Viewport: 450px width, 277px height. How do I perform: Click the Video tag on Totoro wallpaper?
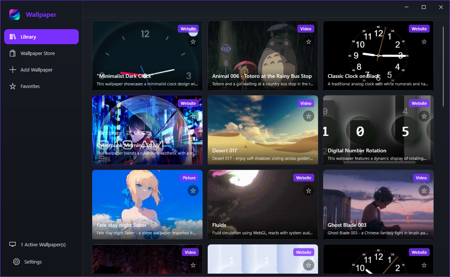pos(306,29)
